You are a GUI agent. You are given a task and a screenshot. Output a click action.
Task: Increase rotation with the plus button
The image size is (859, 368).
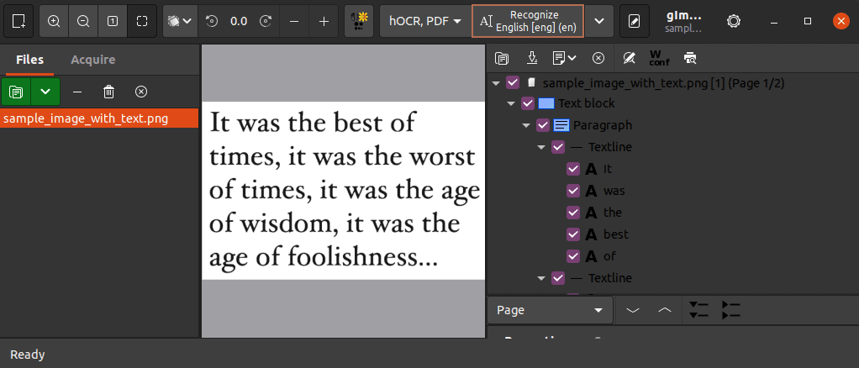tap(324, 21)
